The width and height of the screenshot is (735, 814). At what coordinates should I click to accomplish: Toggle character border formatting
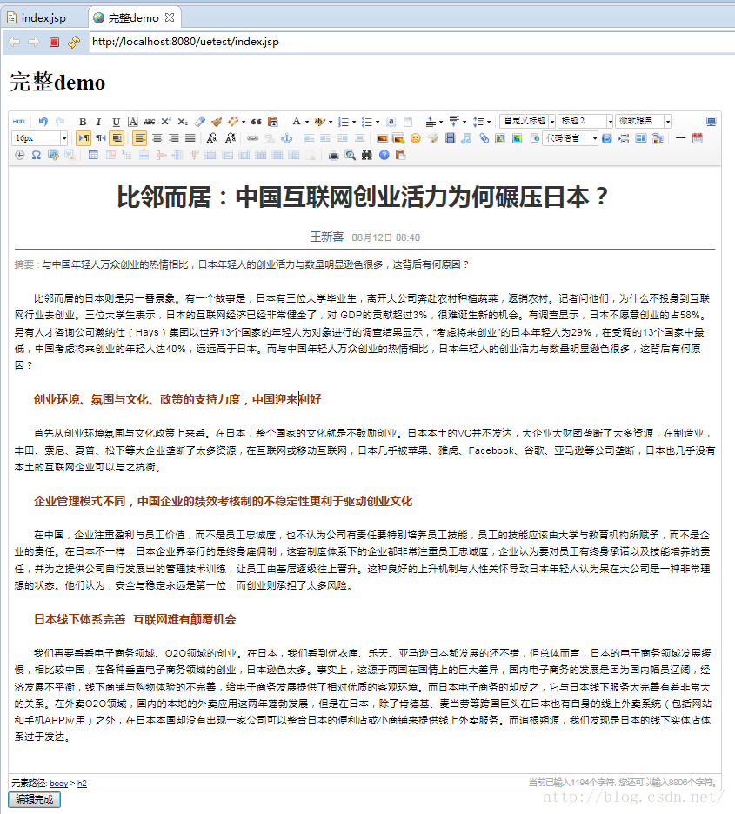coord(133,122)
